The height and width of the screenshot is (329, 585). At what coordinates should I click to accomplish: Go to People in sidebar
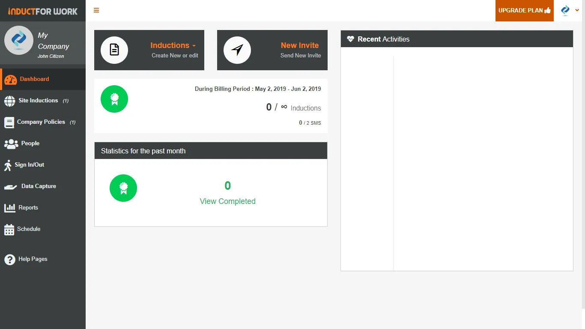click(43, 144)
